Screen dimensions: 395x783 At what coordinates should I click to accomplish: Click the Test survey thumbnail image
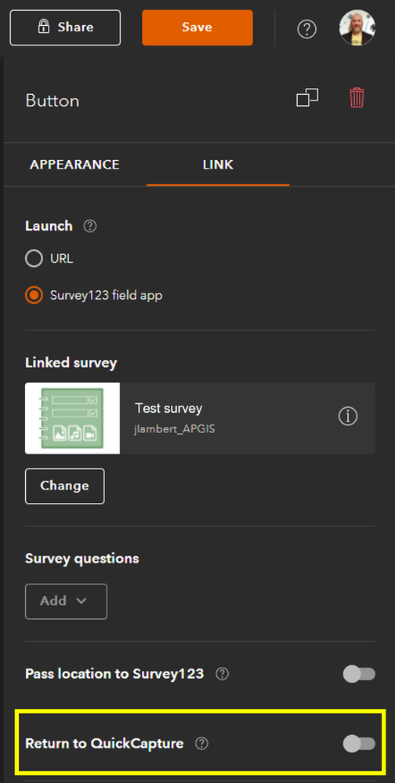(x=72, y=418)
